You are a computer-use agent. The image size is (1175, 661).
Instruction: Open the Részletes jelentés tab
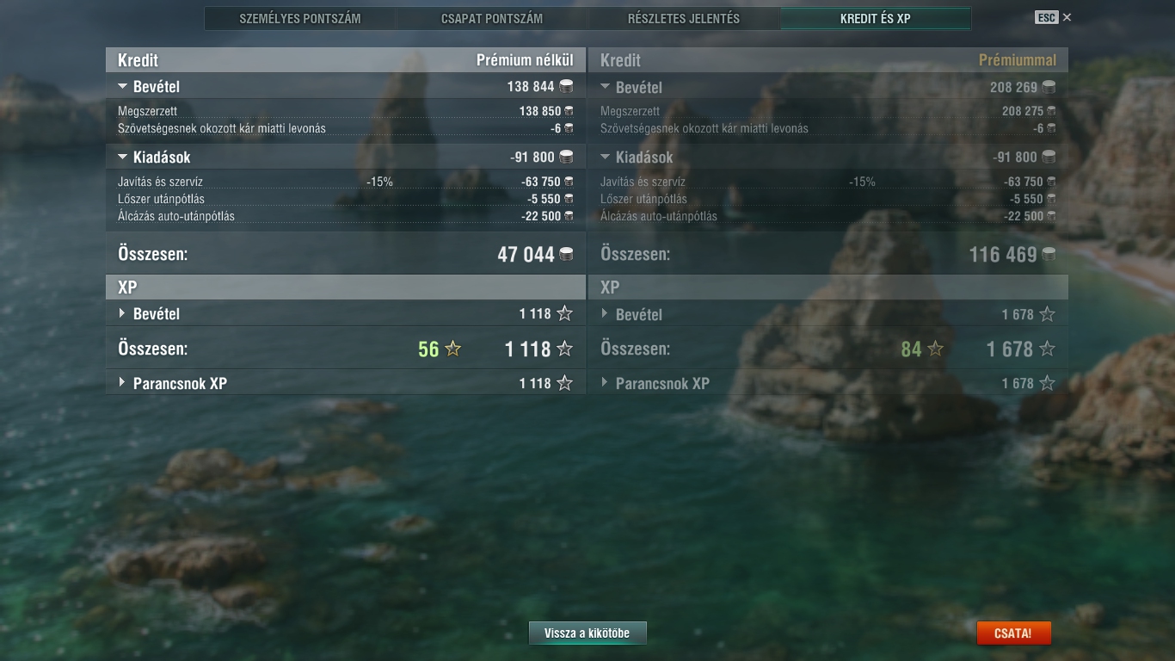[x=684, y=18]
